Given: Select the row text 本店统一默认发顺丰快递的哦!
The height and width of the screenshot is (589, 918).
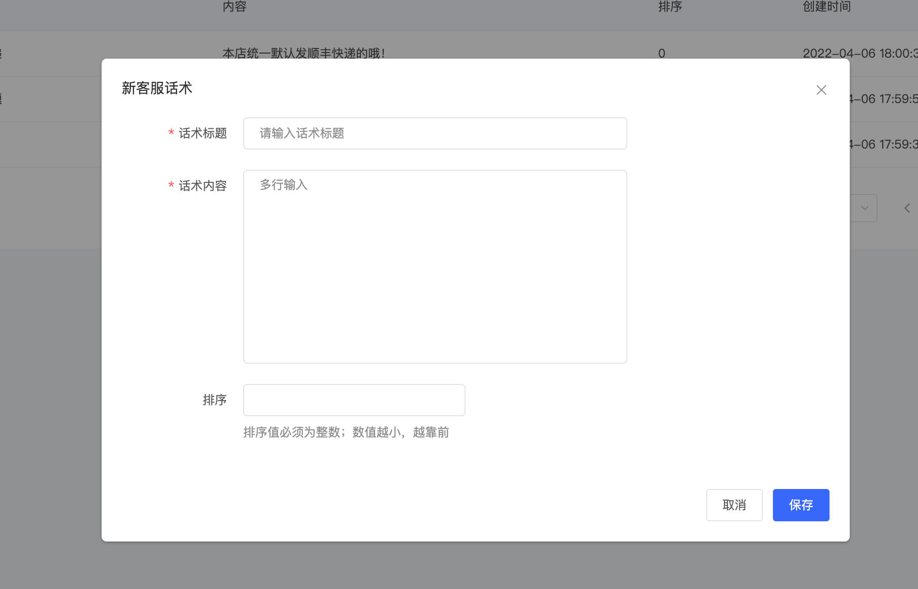Looking at the screenshot, I should 303,53.
